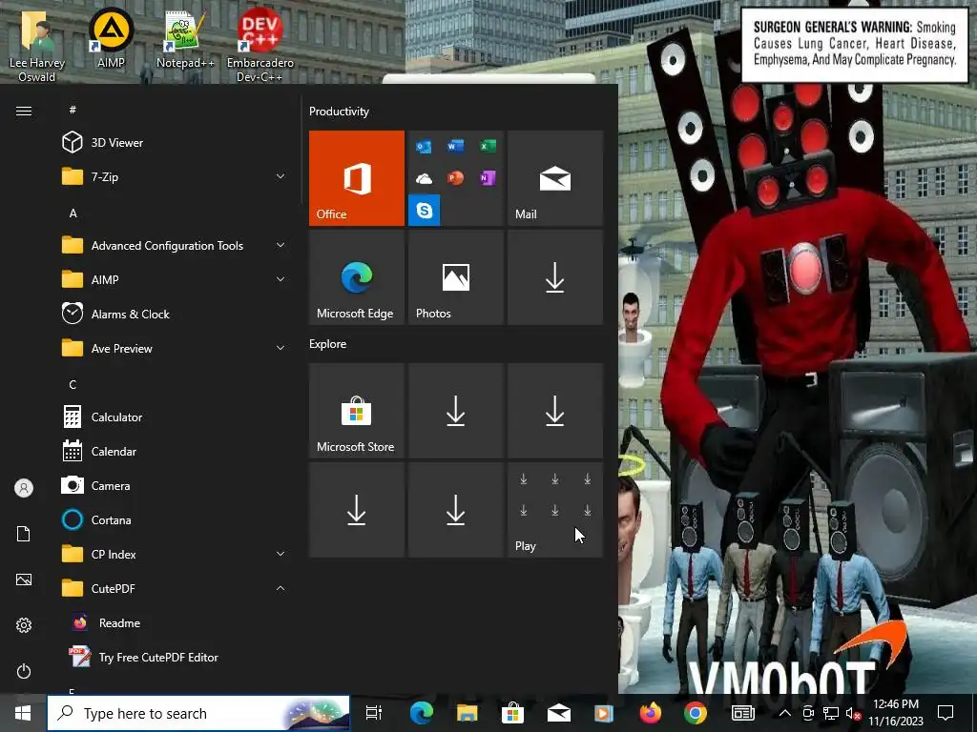
Task: Expand the Ave Preview folder
Action: [x=172, y=348]
